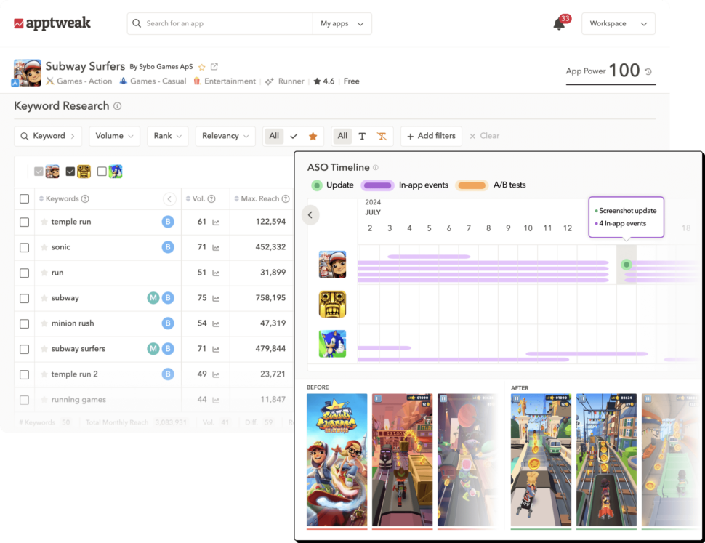Image resolution: width=705 pixels, height=543 pixels.
Task: Star the keyword subway surfers
Action: (x=44, y=349)
